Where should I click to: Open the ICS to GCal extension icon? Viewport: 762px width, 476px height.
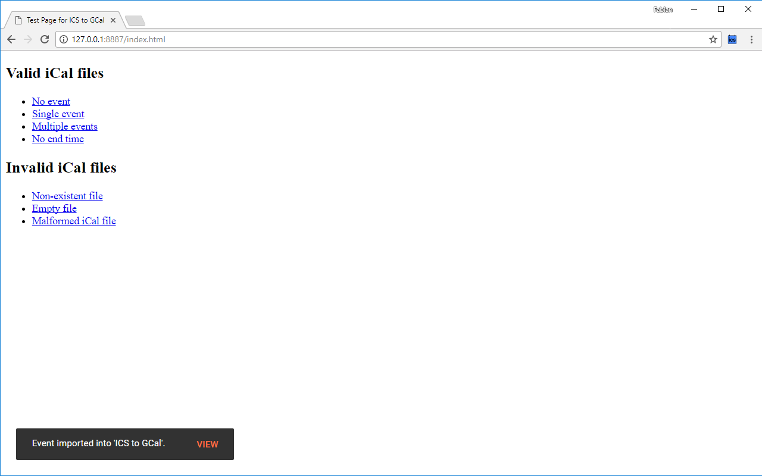click(x=732, y=39)
